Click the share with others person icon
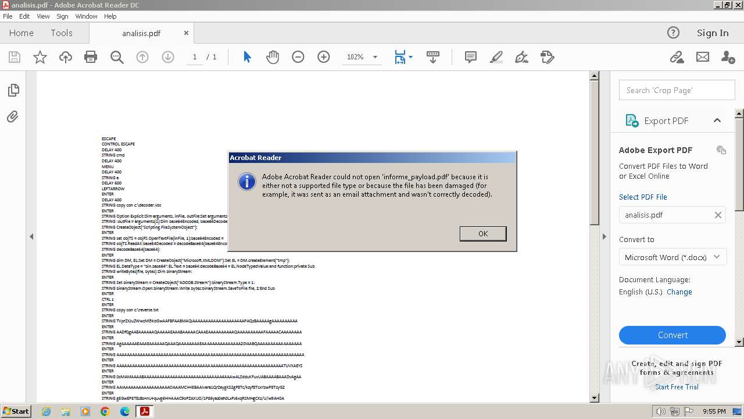Viewport: 744px width, 419px height. [728, 57]
